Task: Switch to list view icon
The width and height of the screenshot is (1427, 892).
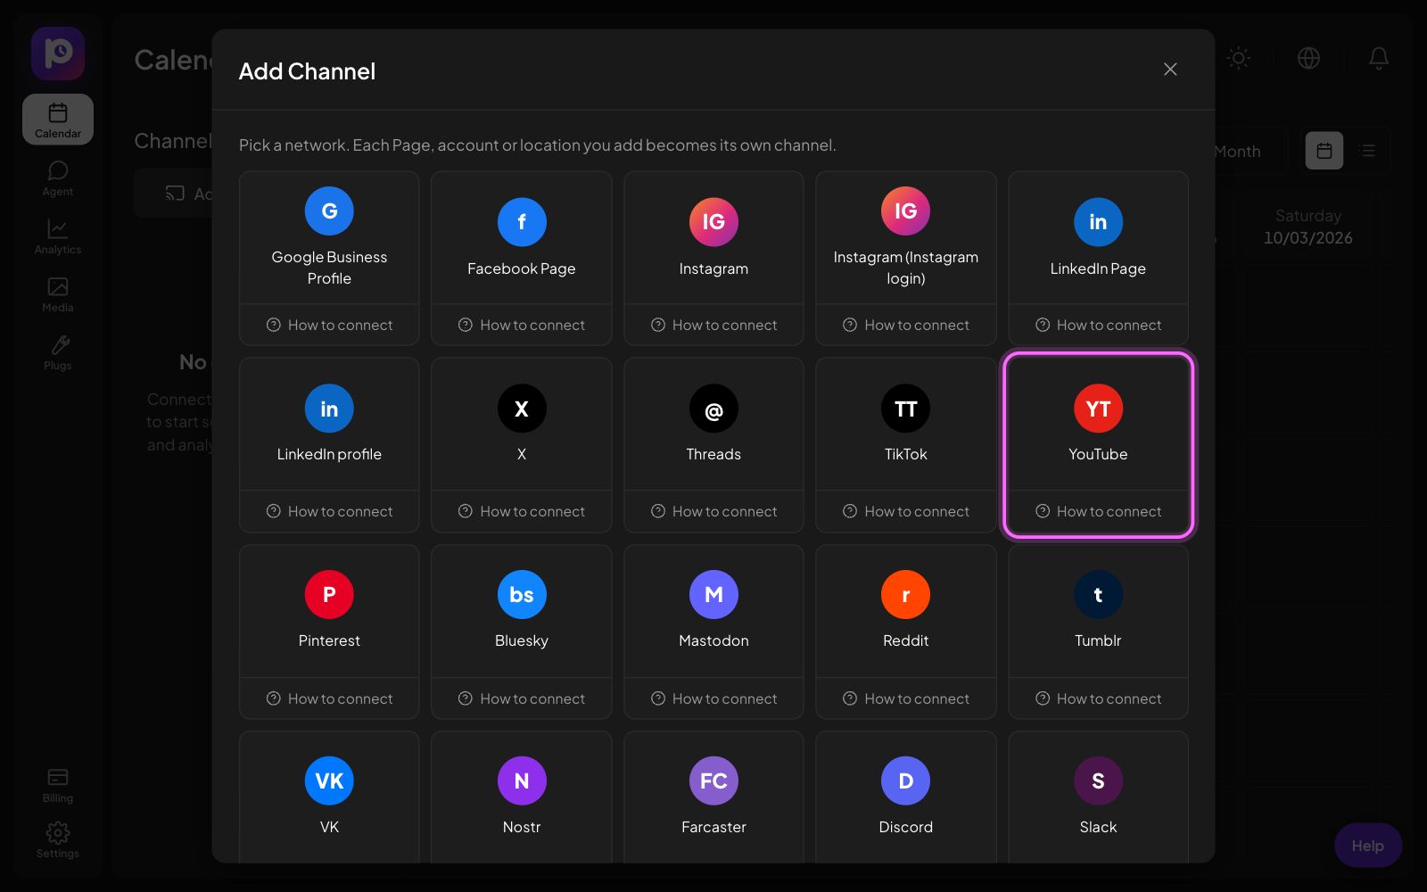Action: [x=1368, y=151]
